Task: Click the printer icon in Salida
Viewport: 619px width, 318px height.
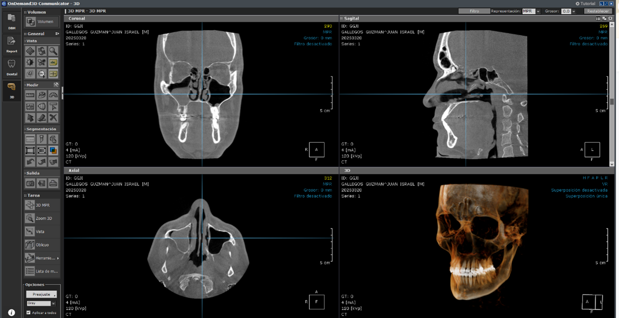Action: (x=53, y=183)
